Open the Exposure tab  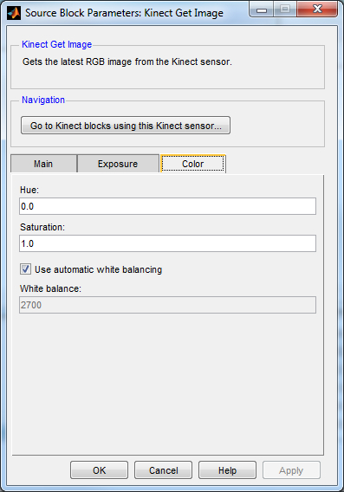click(x=118, y=164)
